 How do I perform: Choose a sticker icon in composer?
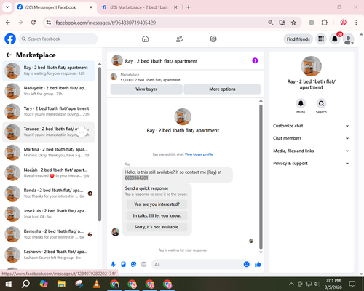tap(133, 264)
